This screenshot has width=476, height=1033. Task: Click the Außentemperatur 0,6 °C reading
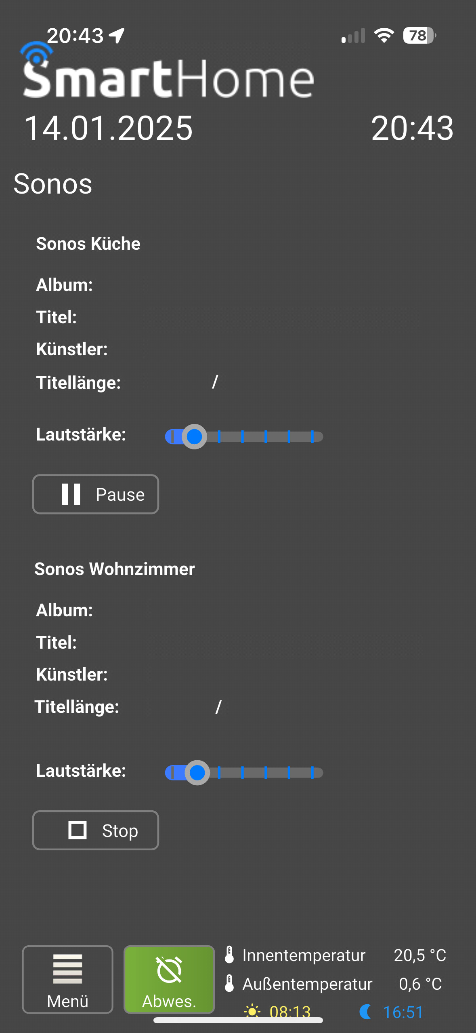420,984
